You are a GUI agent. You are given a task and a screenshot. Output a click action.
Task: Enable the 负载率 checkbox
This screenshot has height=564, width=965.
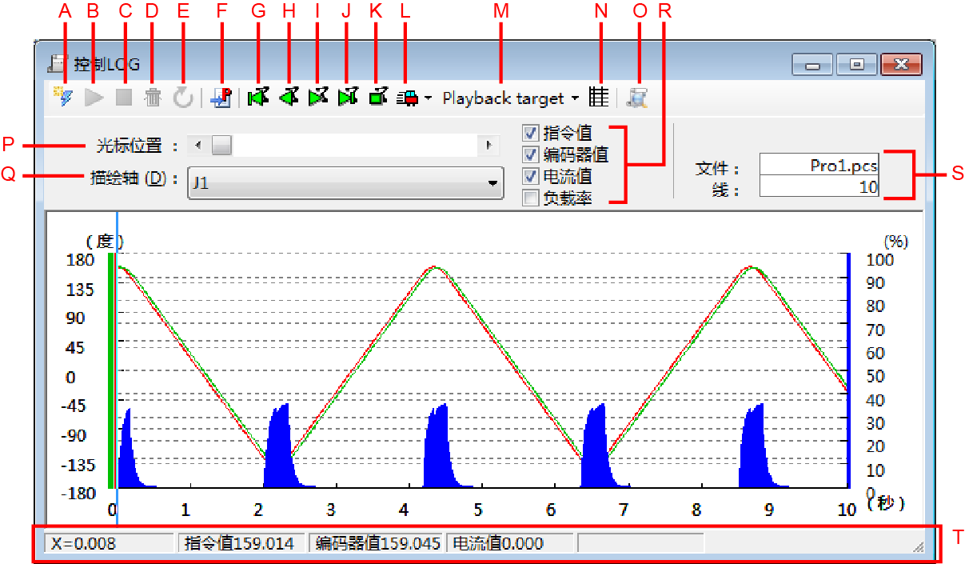[530, 198]
